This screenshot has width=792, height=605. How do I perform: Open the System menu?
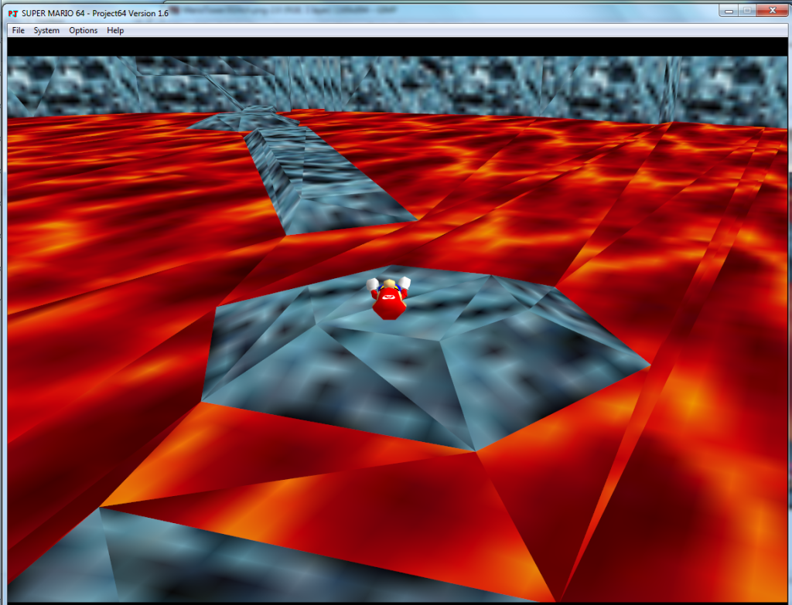pyautogui.click(x=46, y=31)
